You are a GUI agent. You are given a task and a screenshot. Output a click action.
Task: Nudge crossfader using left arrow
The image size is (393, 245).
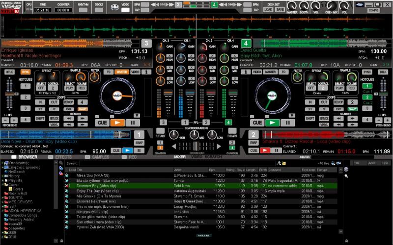(x=174, y=146)
